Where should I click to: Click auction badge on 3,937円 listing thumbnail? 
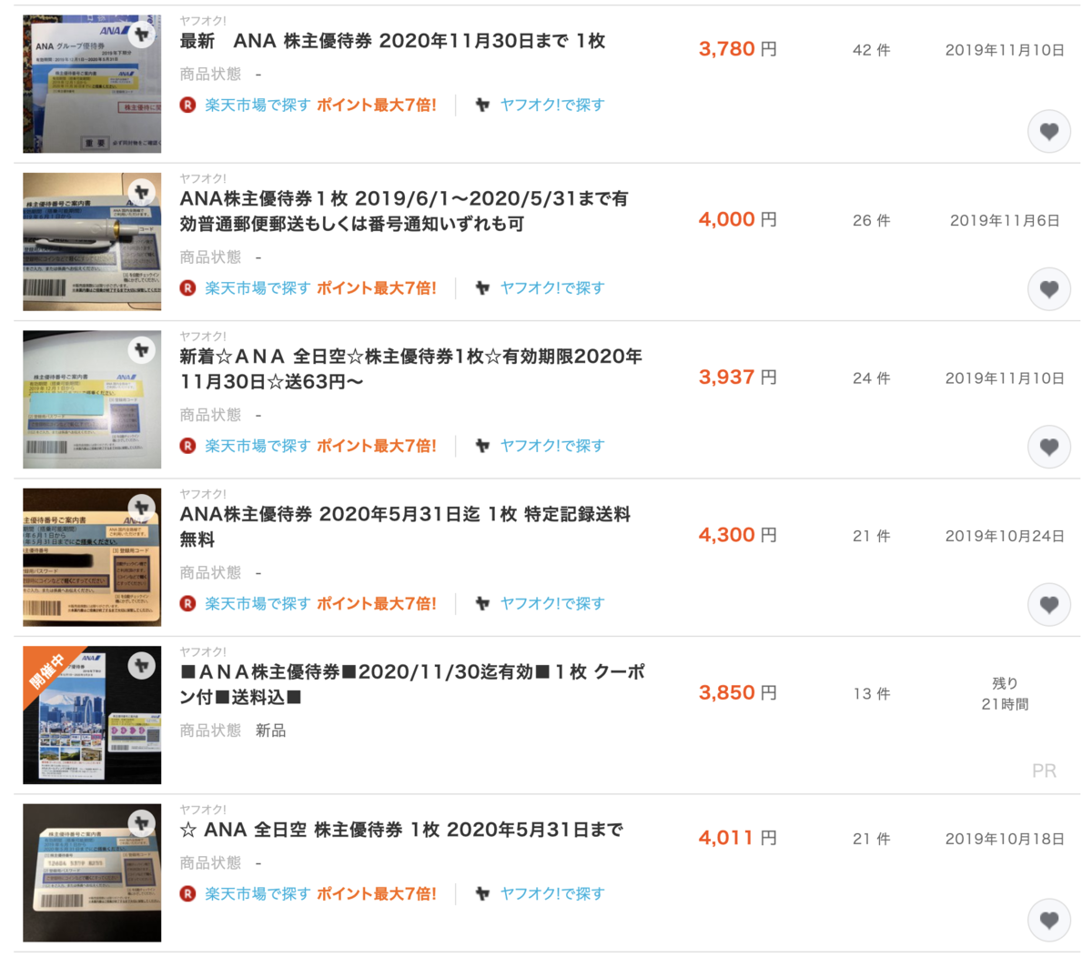pyautogui.click(x=141, y=349)
